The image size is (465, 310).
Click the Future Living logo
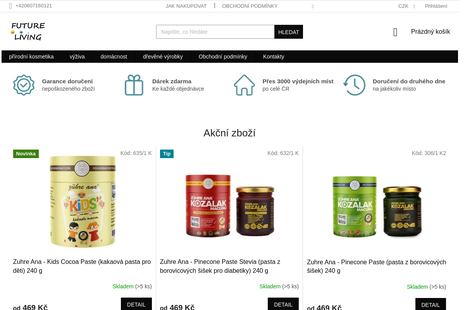click(28, 31)
